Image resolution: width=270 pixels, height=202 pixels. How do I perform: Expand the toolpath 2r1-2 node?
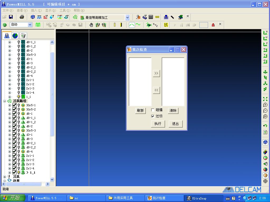click(x=10, y=160)
